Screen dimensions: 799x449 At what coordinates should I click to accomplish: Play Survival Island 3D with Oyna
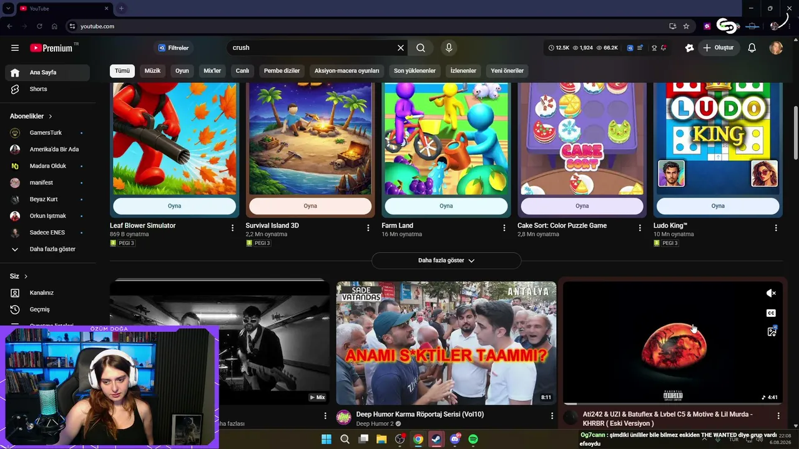[310, 206]
